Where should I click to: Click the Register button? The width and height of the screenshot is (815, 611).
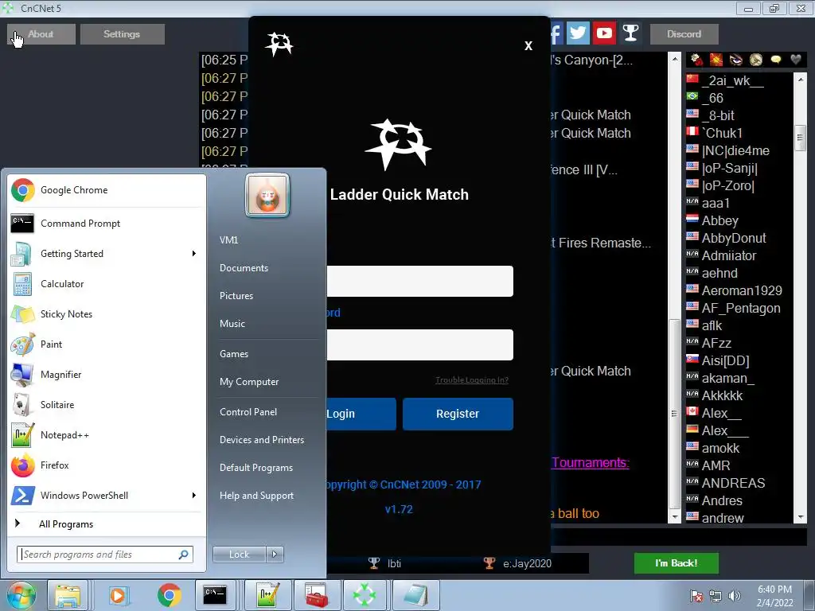(458, 414)
